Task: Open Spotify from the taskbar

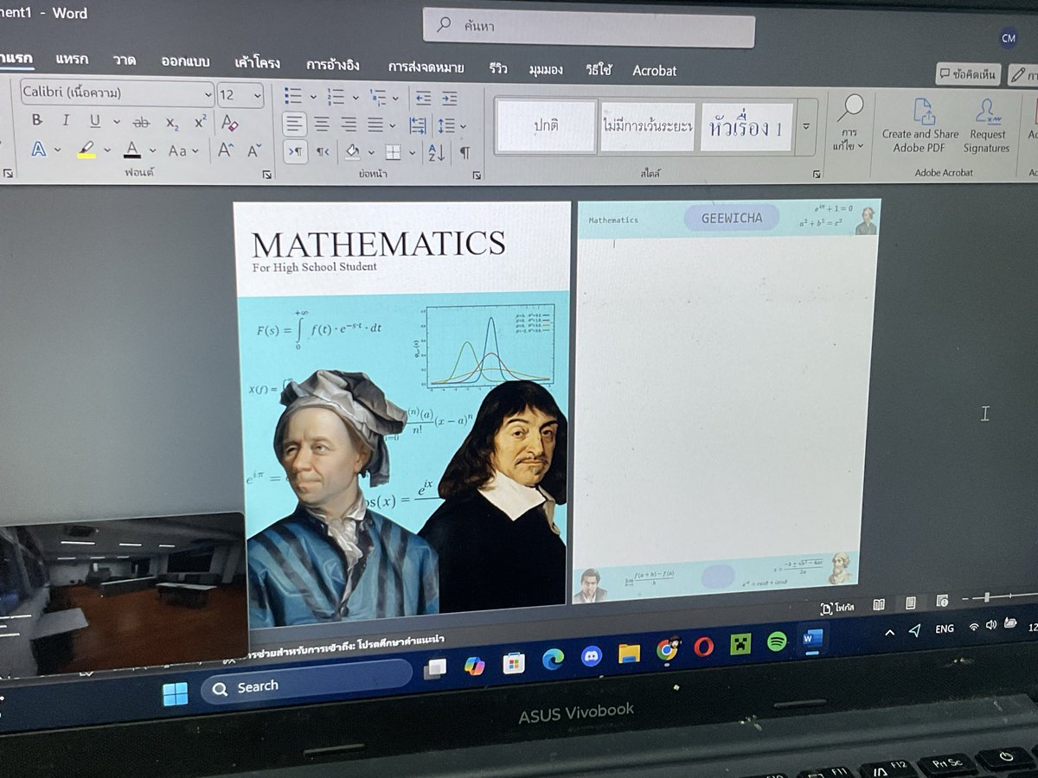Action: (777, 641)
